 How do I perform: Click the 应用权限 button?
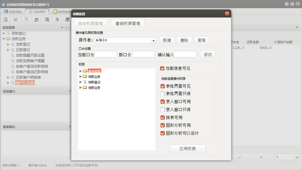188,149
